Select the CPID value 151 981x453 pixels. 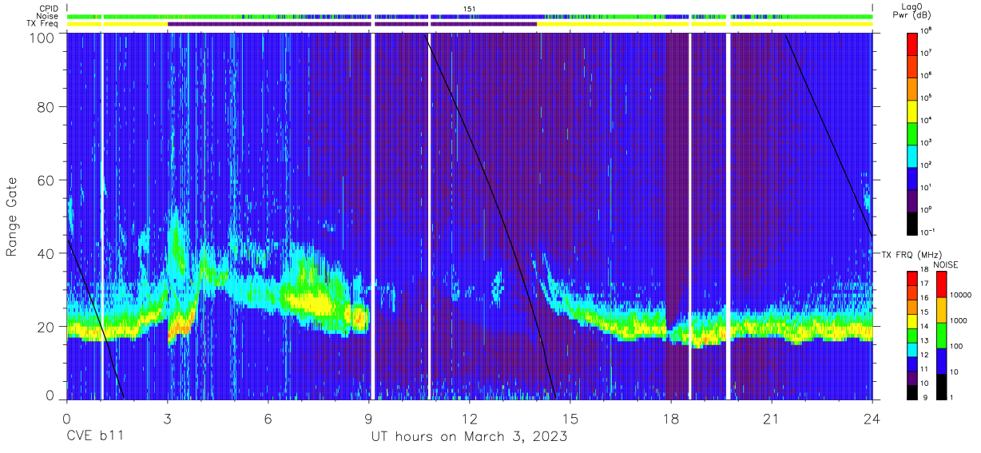470,8
